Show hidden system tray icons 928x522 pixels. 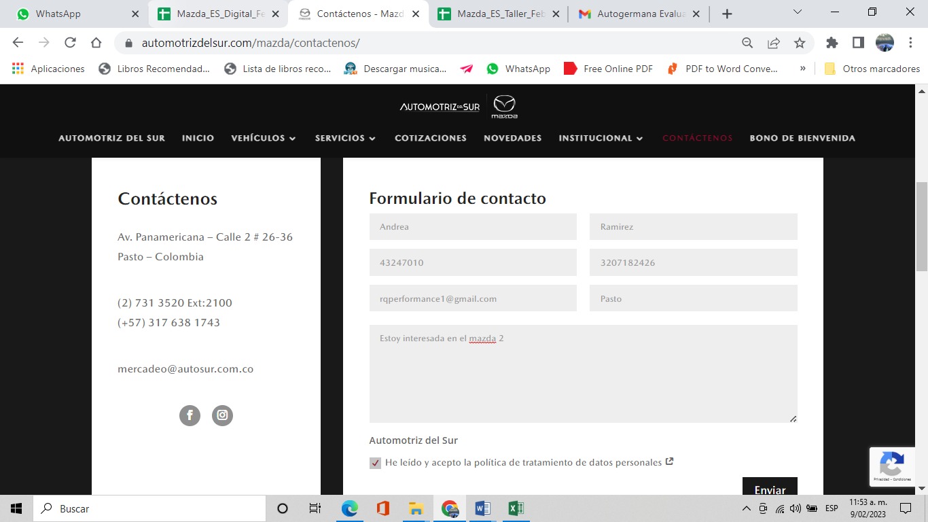(x=746, y=508)
